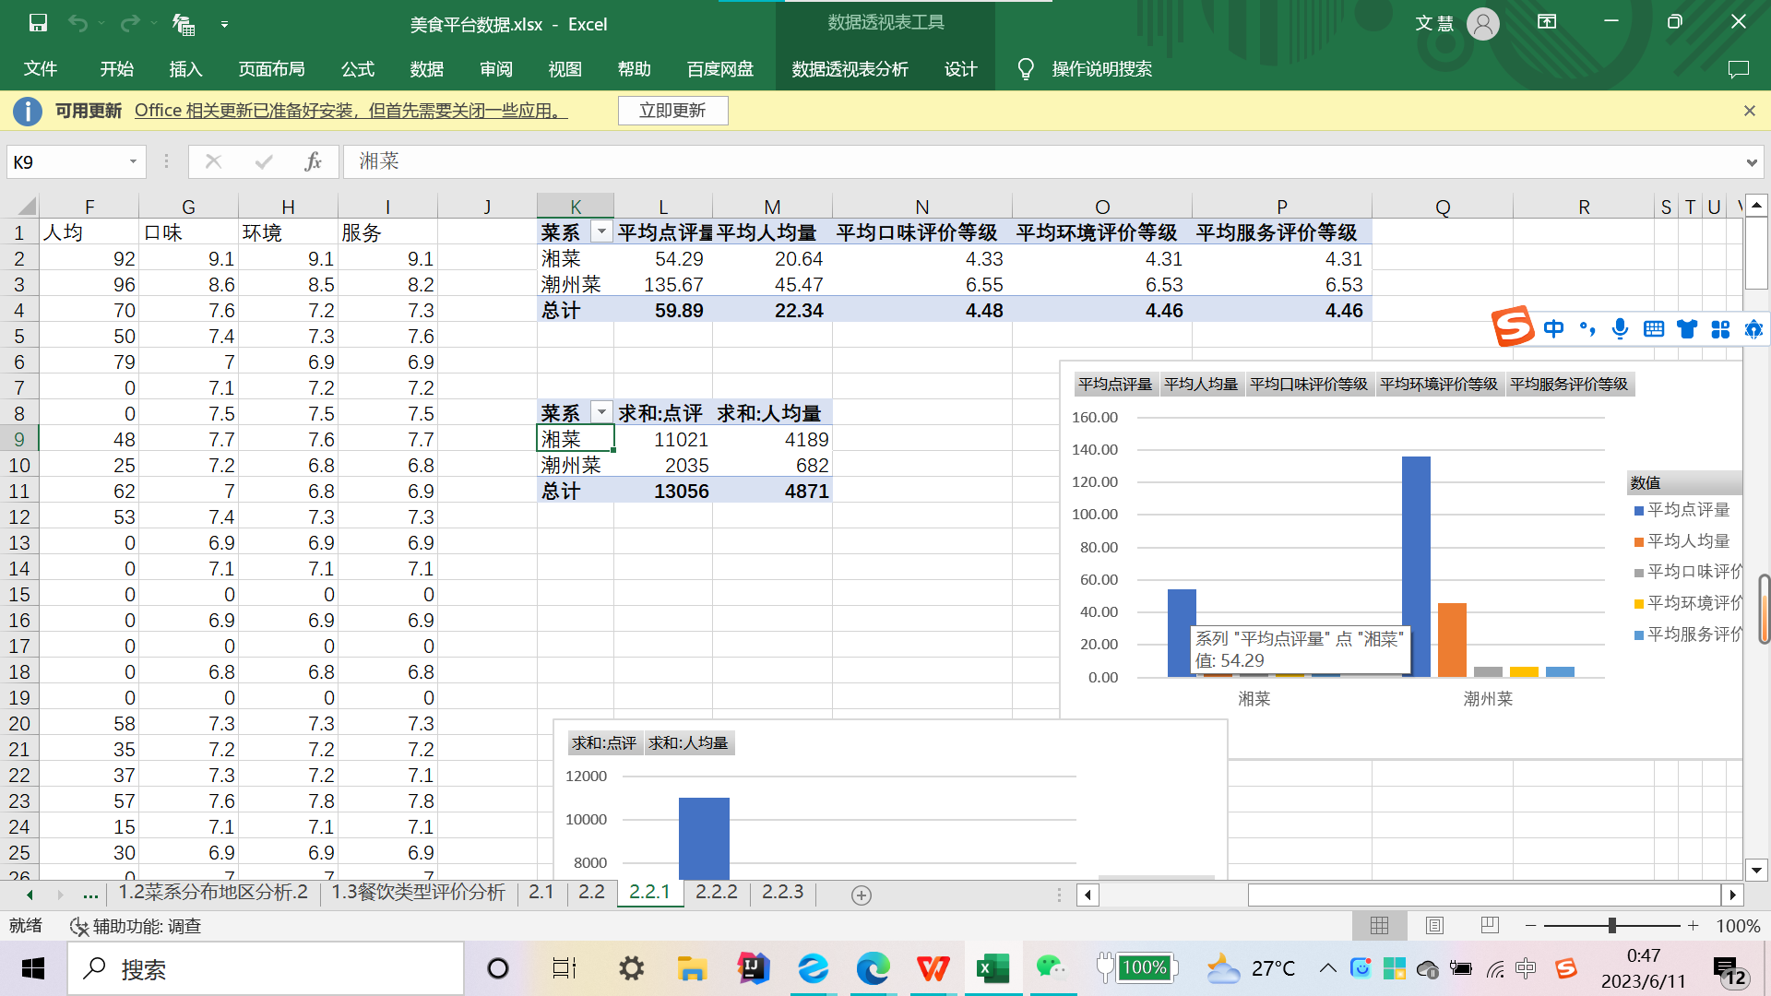Screen dimensions: 1771x996
Task: Toggle Normal view button in status bar
Action: point(1379,925)
